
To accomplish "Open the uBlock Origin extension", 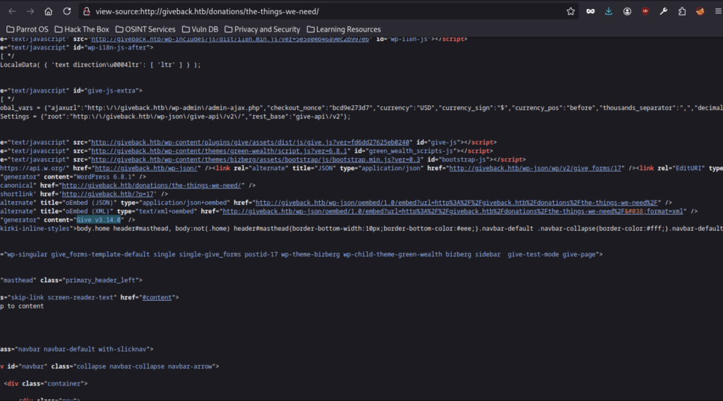I will 645,11.
